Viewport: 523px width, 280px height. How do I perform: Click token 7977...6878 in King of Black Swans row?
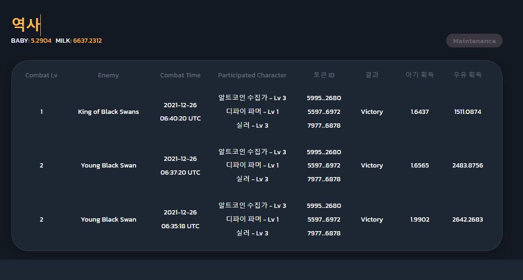point(324,126)
